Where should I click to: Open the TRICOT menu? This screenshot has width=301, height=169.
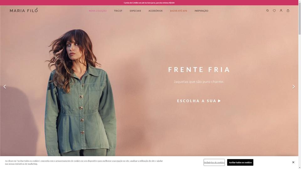pos(118,11)
